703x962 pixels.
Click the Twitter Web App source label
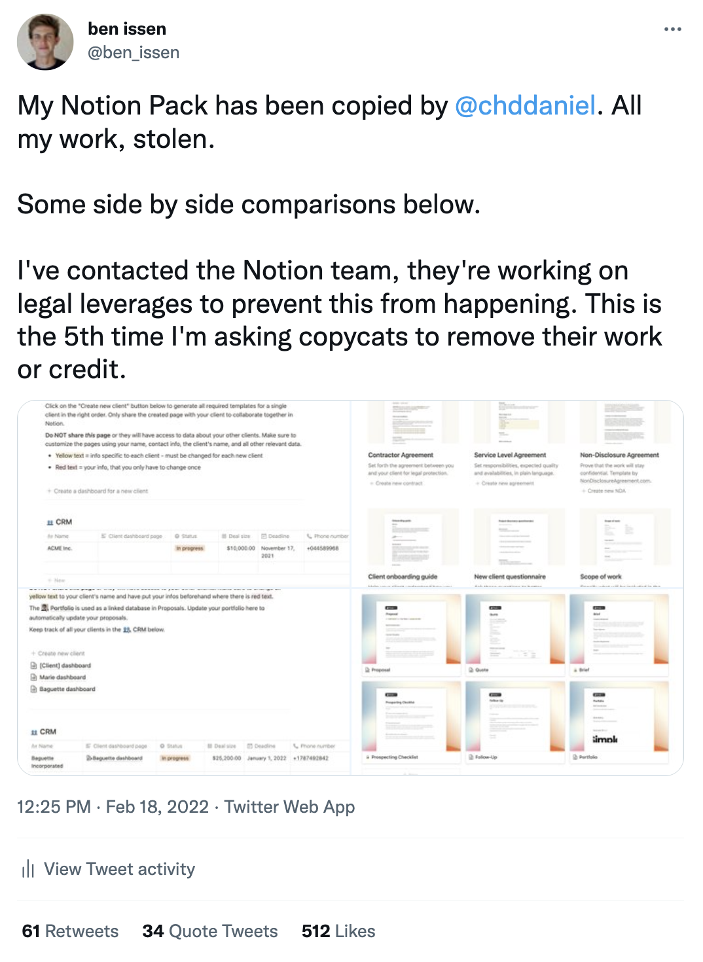click(x=289, y=807)
